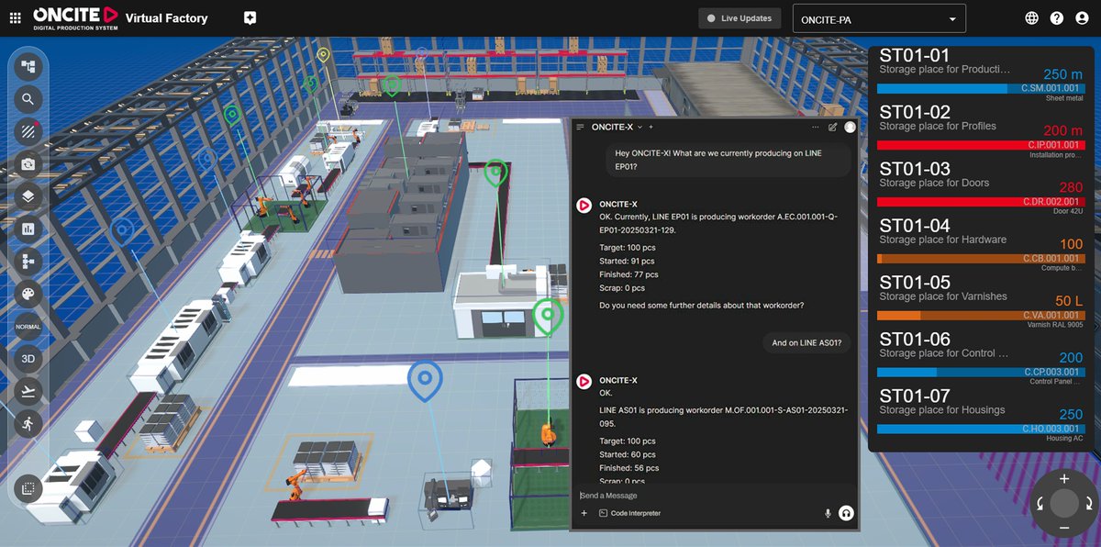
Task: Select the ST01-02 Storage place for Profiles
Action: point(980,132)
